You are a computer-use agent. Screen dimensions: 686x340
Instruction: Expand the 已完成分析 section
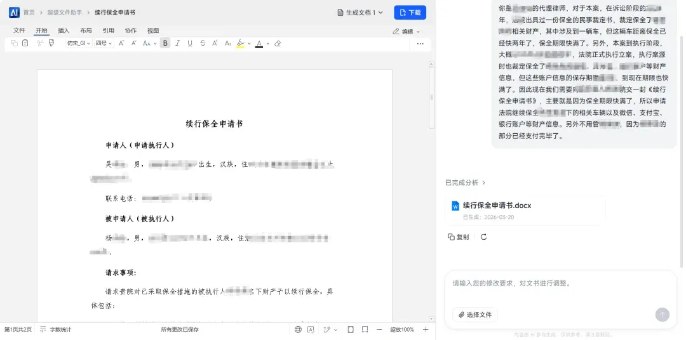(x=466, y=183)
